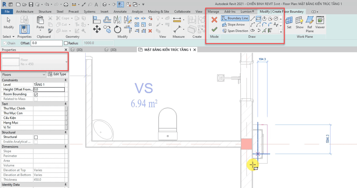
Task: Open the Massing & Site tab
Action: coord(158,12)
